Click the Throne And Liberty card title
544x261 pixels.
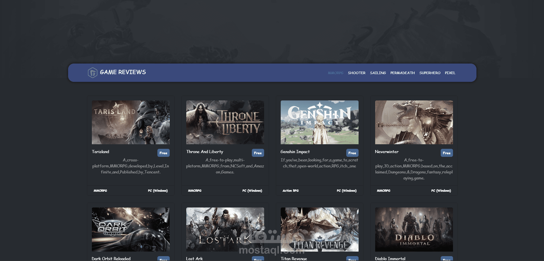(x=205, y=152)
